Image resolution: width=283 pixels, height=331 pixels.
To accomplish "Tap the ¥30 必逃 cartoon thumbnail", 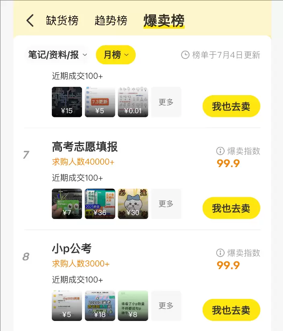I will click(x=133, y=204).
